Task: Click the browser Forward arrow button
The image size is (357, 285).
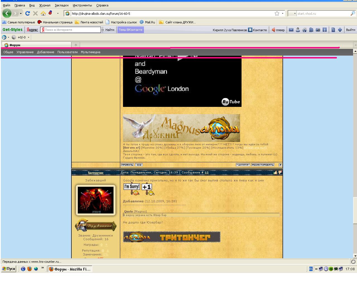Action: coord(15,13)
